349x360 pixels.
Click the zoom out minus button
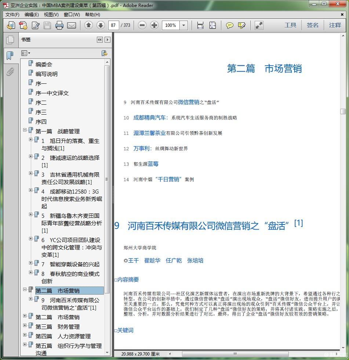pos(142,25)
